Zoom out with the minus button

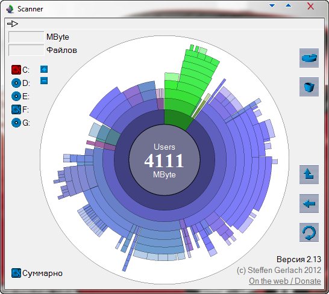pyautogui.click(x=44, y=81)
